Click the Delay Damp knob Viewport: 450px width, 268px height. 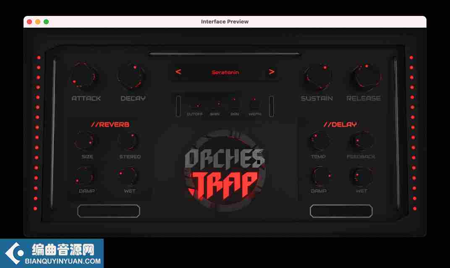point(321,176)
